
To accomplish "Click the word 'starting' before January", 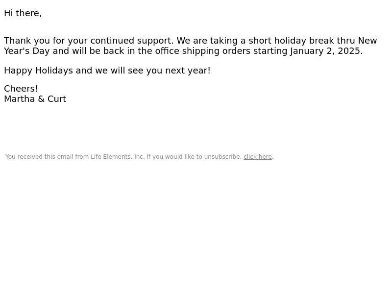I will click(x=270, y=51).
